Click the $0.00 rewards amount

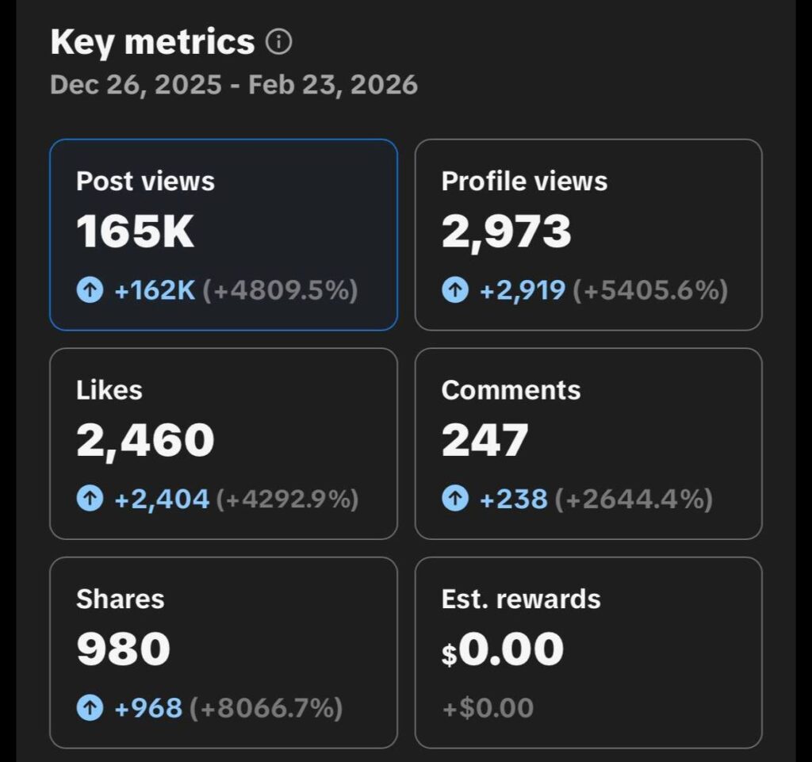click(x=503, y=650)
